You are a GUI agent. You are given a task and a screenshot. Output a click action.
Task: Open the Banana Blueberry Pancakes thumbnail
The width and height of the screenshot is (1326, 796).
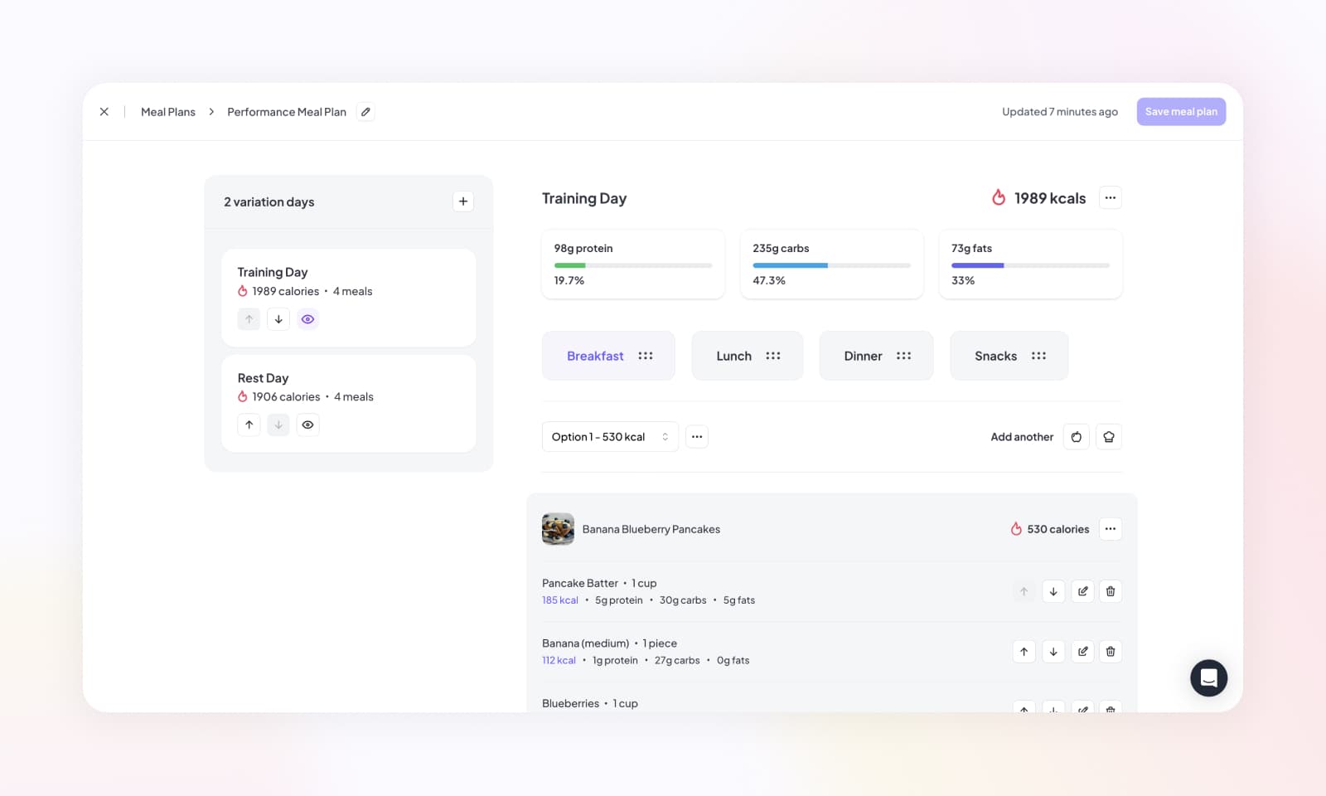558,529
